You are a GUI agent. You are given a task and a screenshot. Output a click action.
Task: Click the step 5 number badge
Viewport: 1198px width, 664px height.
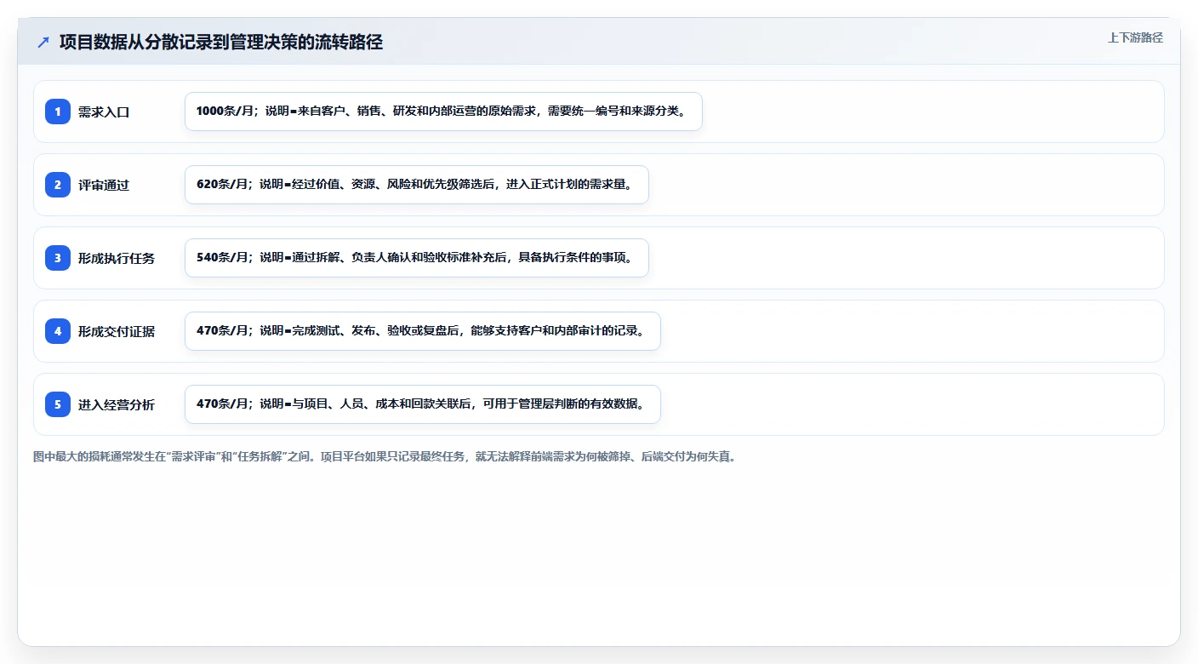[58, 404]
